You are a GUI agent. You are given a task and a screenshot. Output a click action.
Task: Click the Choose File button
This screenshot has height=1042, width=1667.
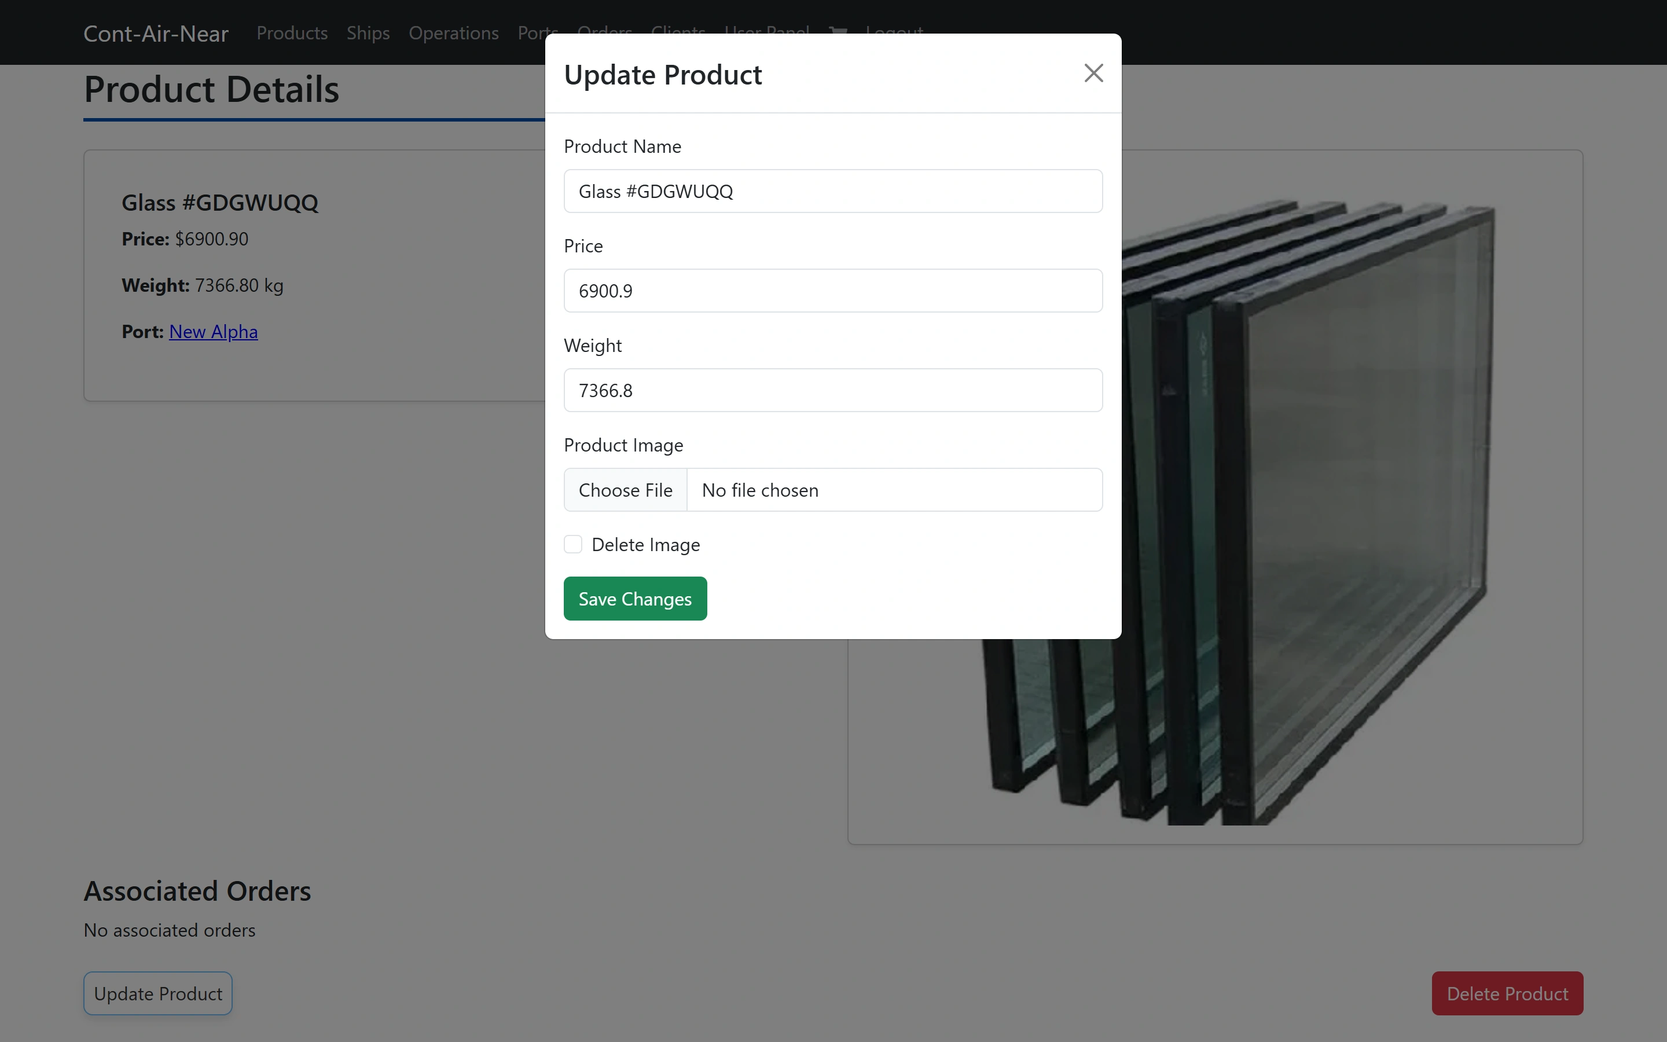pyautogui.click(x=626, y=490)
